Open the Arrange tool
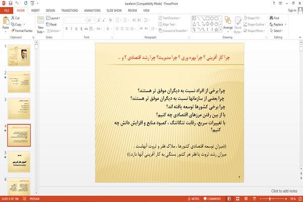Viewport: 303px width, 202px height. pyautogui.click(x=228, y=24)
